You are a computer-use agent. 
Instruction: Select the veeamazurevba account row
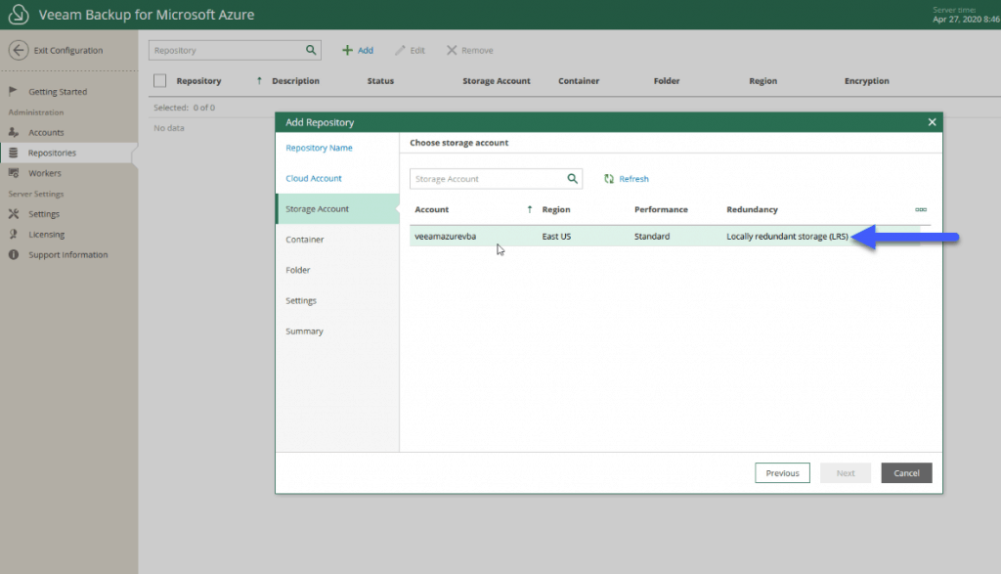coord(670,237)
